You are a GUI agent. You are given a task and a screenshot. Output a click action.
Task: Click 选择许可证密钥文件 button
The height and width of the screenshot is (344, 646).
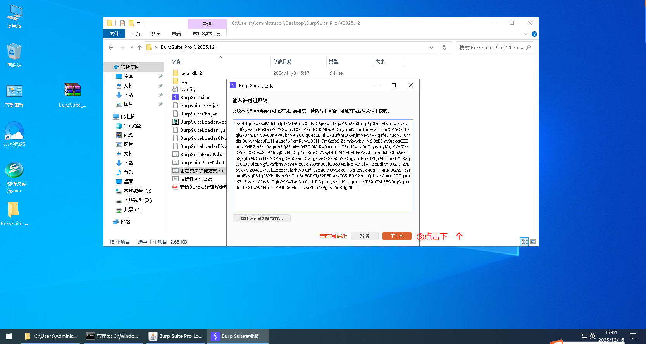pyautogui.click(x=262, y=218)
